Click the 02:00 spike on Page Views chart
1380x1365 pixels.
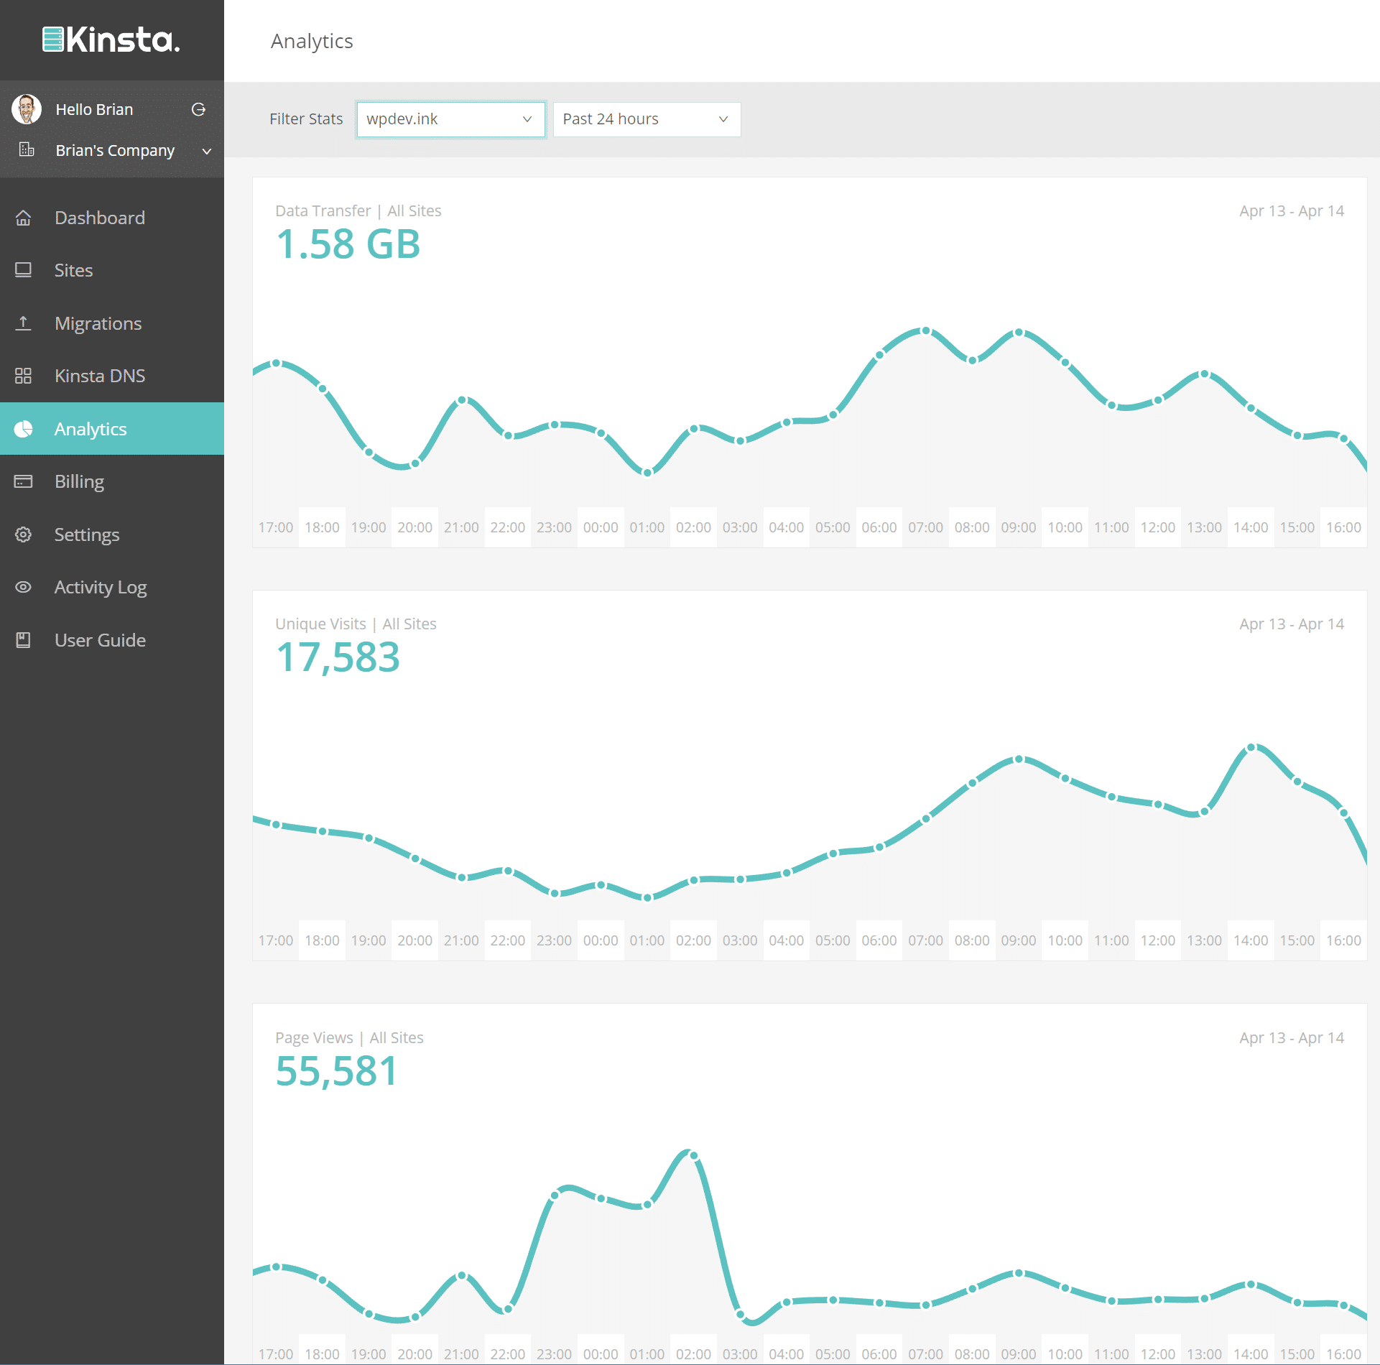tap(693, 1155)
